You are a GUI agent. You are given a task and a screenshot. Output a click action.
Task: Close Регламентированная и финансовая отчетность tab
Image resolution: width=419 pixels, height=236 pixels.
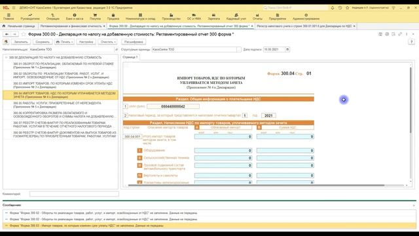(x=104, y=26)
